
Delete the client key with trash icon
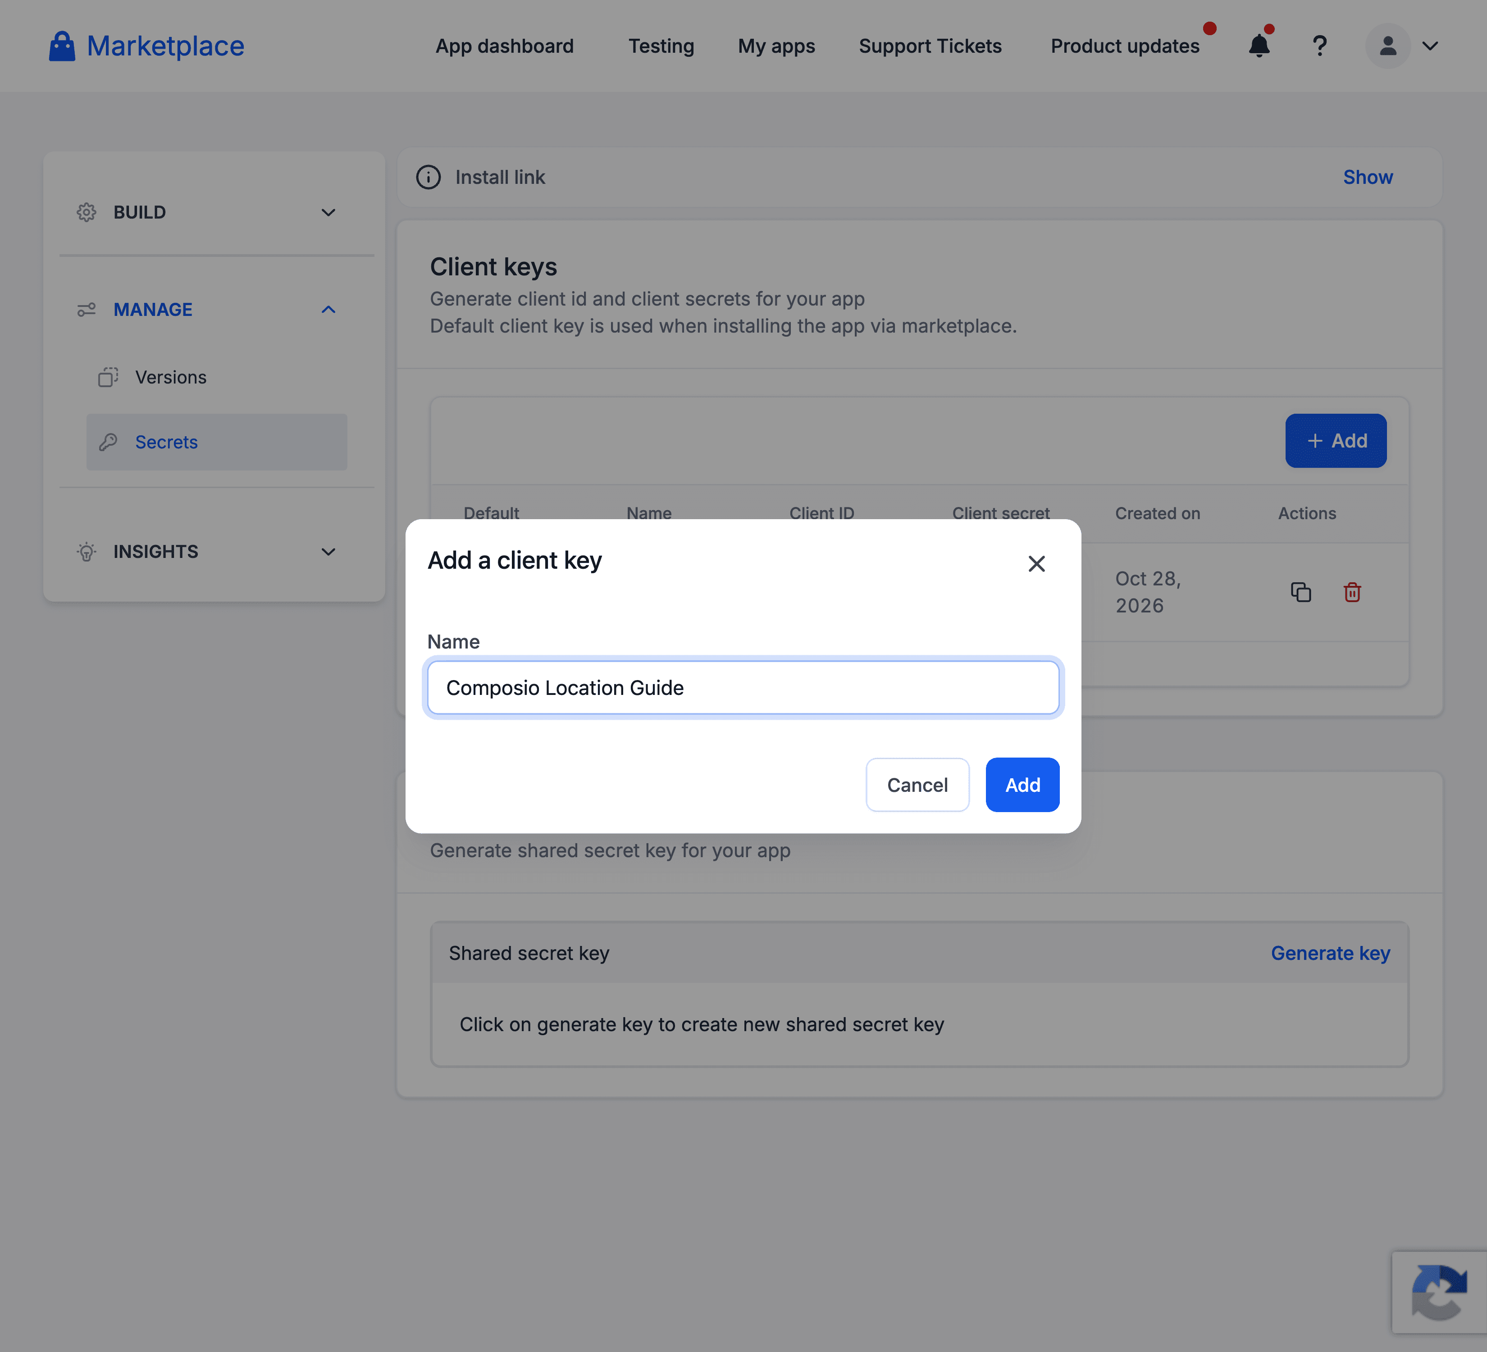click(1352, 592)
